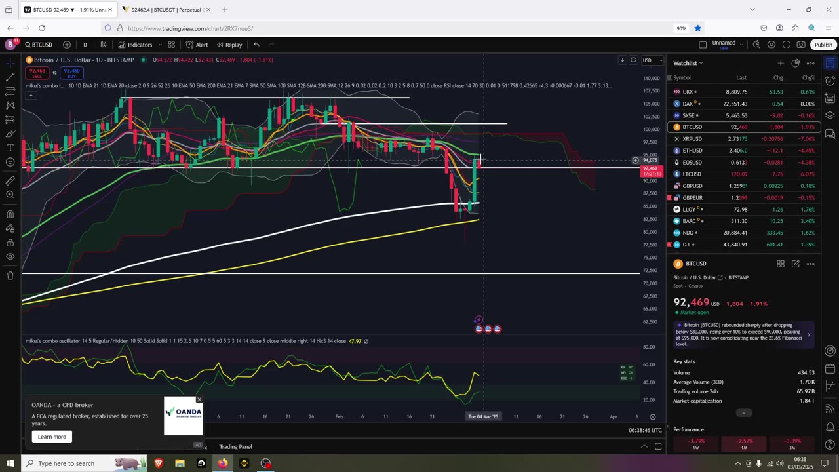Viewport: 839px width, 472px height.
Task: Open the forecasting and measurement tools
Action: coord(10,119)
